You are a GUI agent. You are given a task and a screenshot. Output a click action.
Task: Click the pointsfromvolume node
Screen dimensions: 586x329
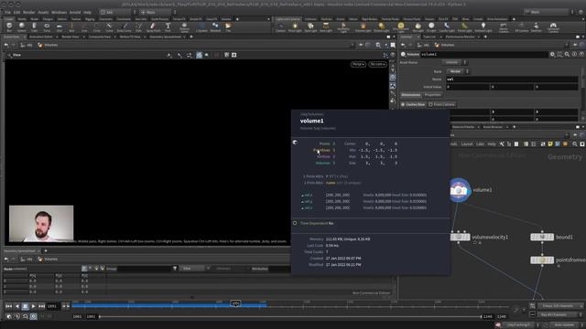(542, 260)
